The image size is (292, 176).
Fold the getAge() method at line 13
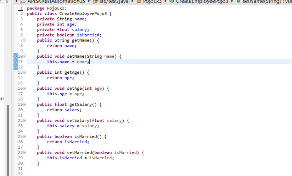click(25, 72)
